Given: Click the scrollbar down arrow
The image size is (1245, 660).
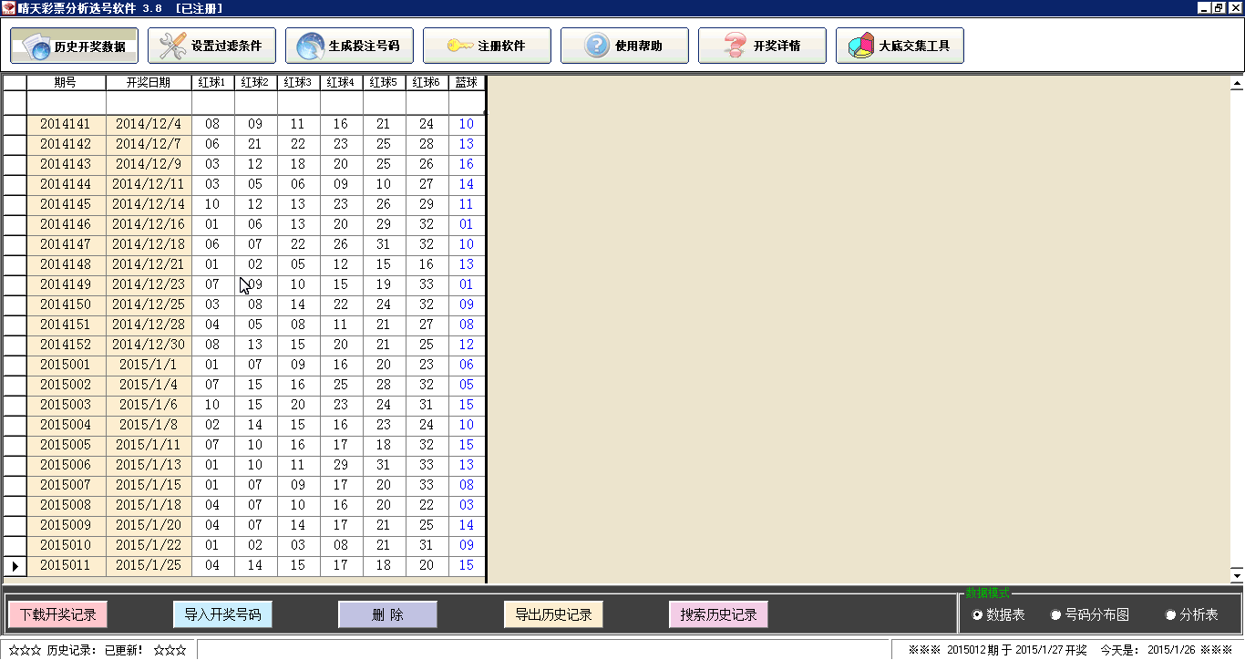Looking at the screenshot, I should [x=1237, y=575].
